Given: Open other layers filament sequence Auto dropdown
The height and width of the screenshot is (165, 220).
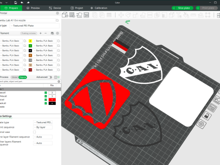Looking at the screenshot, I should pos(43,143).
